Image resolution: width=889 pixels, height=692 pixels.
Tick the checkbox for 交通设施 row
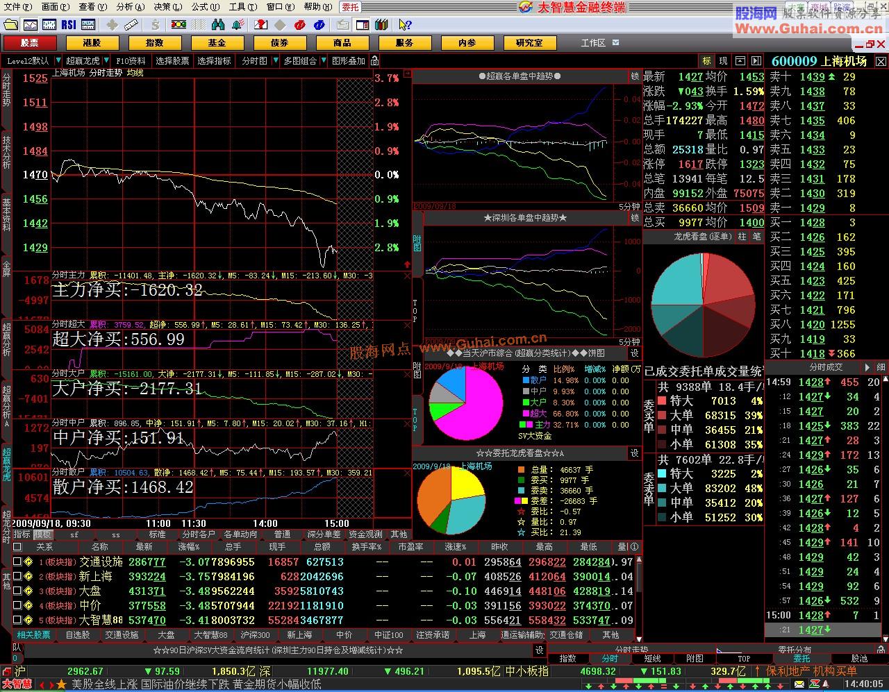click(x=17, y=562)
